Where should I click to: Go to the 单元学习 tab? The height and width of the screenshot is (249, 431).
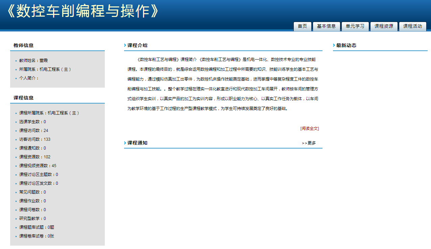(x=355, y=26)
